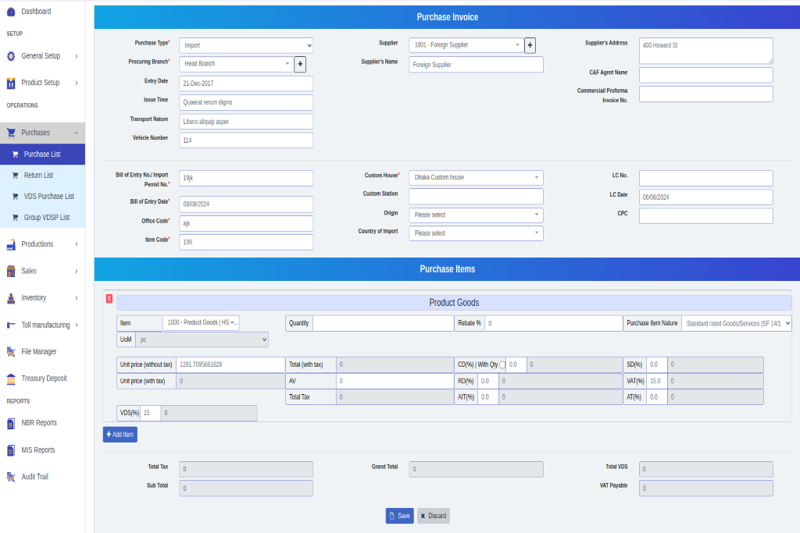Add a new procuring branch with plus button
This screenshot has width=800, height=533.
coord(300,64)
